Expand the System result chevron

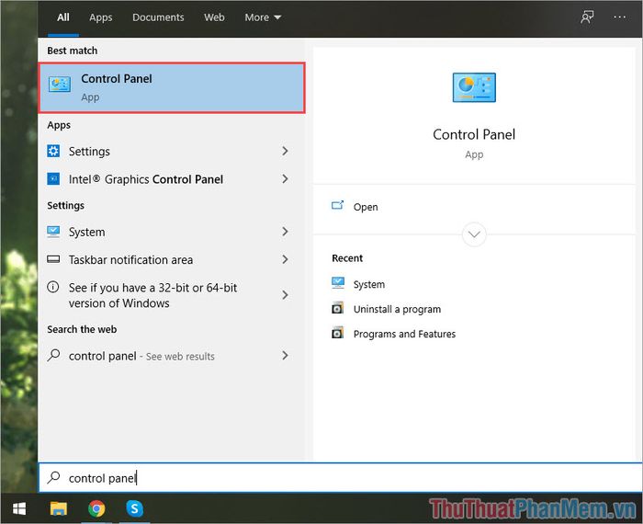[285, 232]
